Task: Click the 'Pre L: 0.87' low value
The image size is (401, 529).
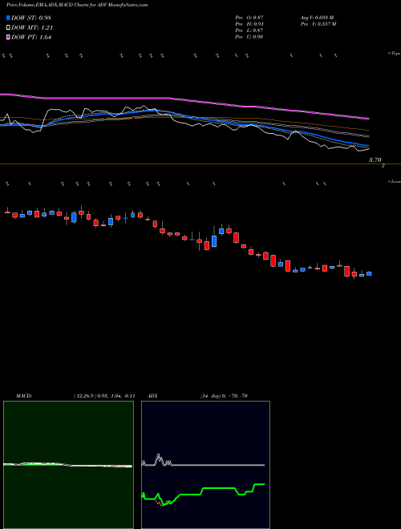Action: pyautogui.click(x=249, y=30)
